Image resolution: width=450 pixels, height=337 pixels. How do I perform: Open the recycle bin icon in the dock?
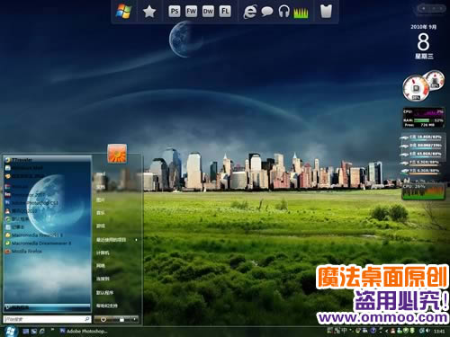[x=326, y=12]
